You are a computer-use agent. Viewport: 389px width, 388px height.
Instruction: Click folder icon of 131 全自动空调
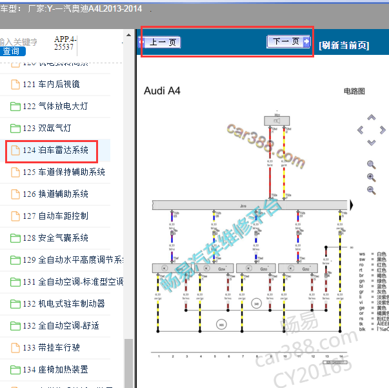(15, 282)
